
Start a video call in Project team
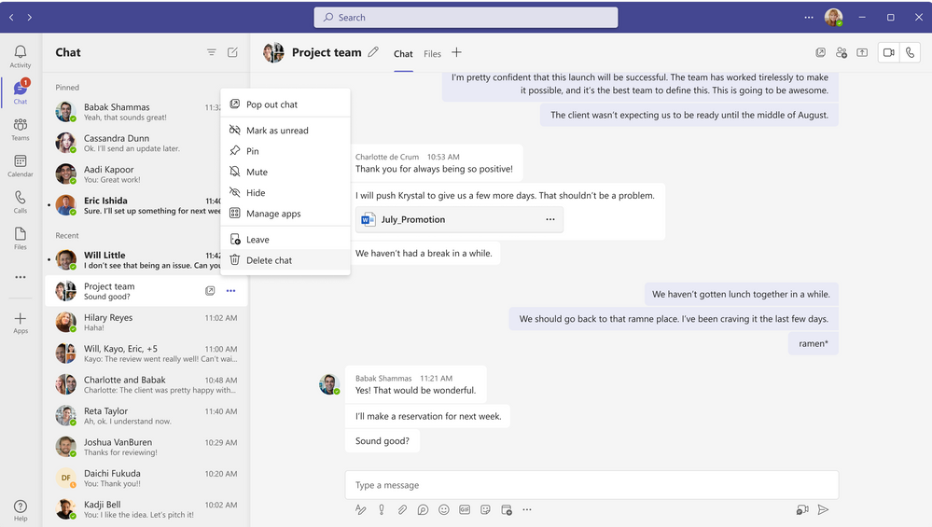[x=888, y=53]
